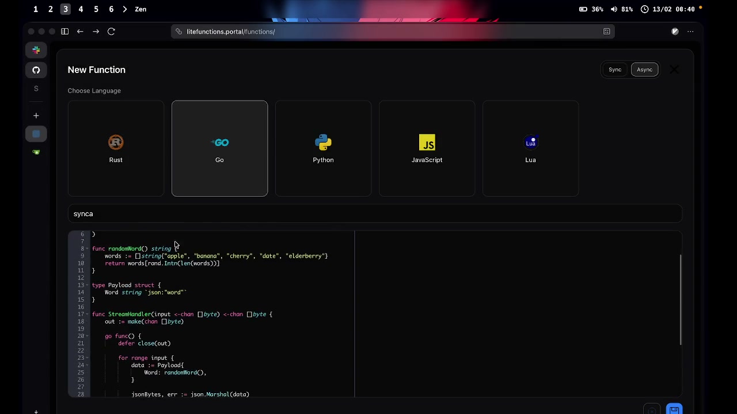Screen dimensions: 737x414
Task: Open the profile avatar icon in toolbar
Action: (675, 32)
